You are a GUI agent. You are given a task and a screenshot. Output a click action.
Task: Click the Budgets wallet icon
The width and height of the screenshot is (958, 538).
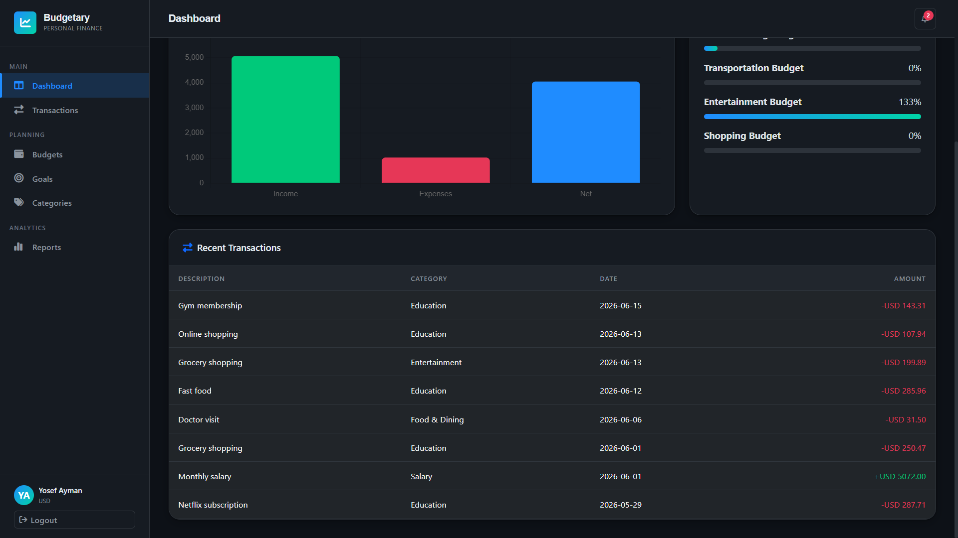tap(19, 154)
